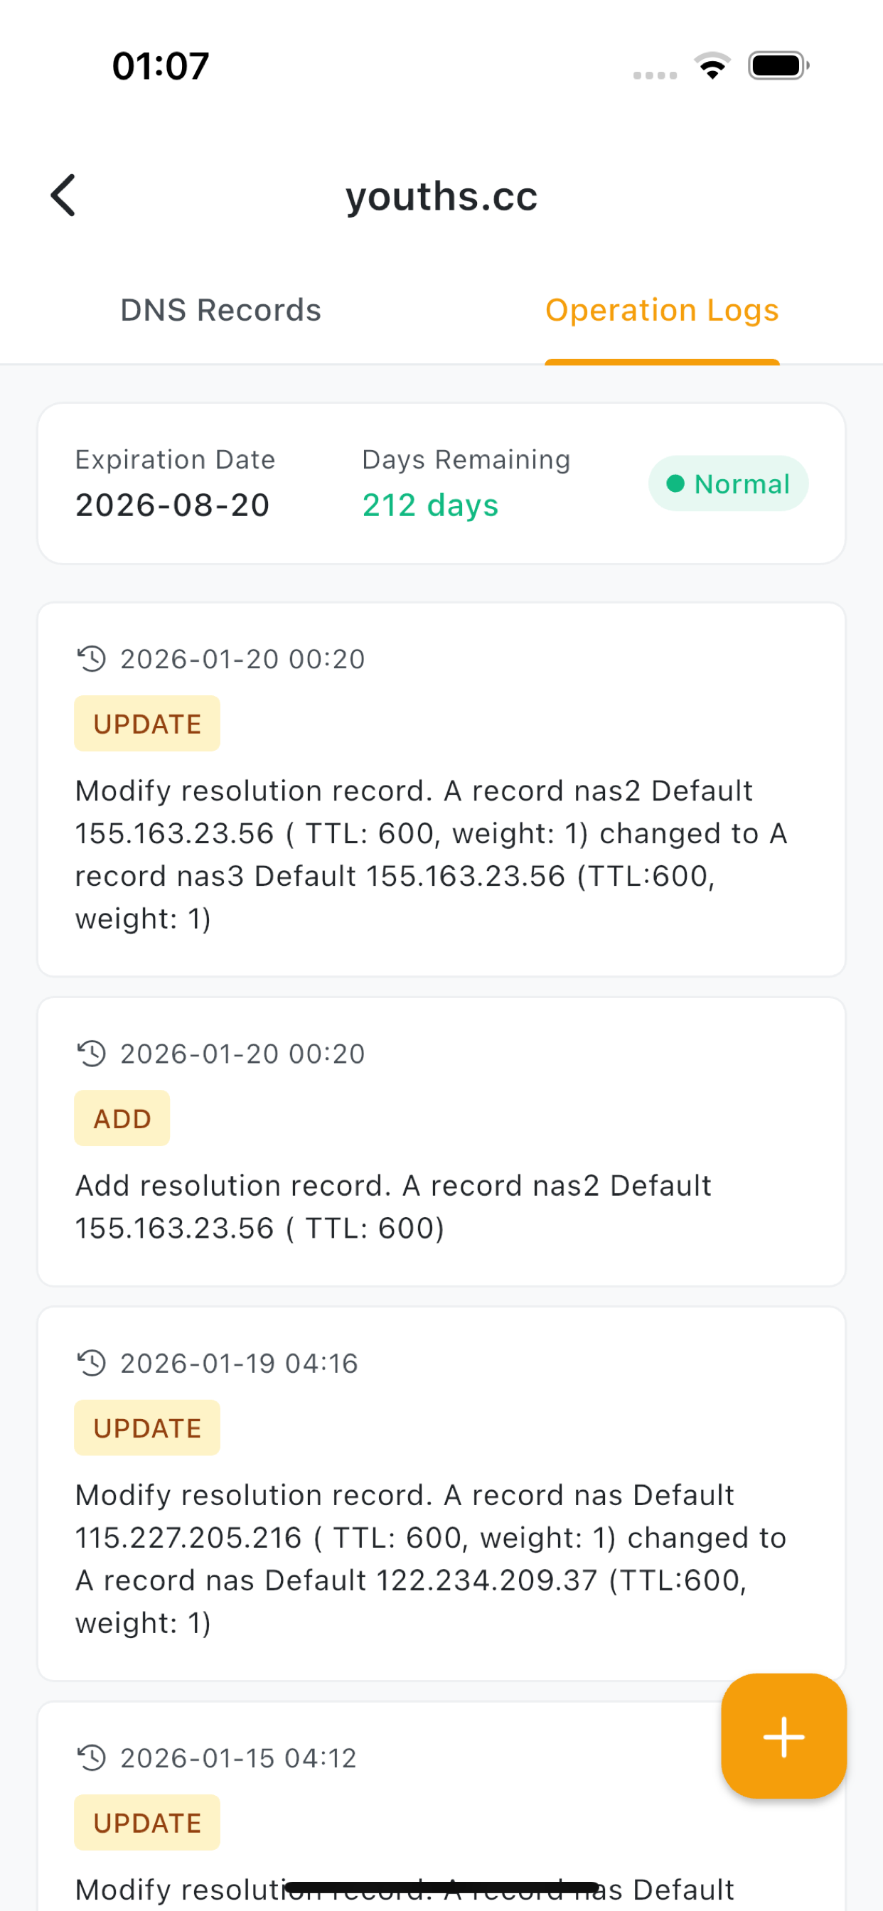Select the Operation Logs tab
The width and height of the screenshot is (883, 1911).
[x=661, y=310]
